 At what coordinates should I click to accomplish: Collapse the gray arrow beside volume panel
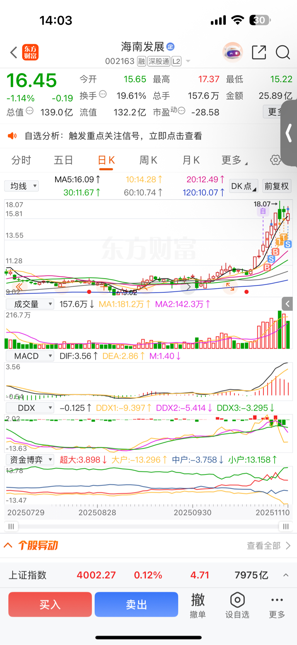point(287,304)
